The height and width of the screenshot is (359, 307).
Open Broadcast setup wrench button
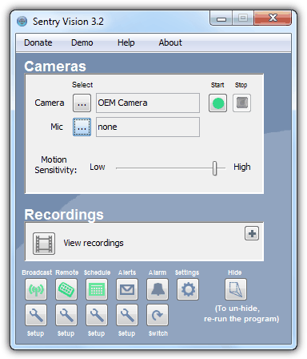coord(36,315)
